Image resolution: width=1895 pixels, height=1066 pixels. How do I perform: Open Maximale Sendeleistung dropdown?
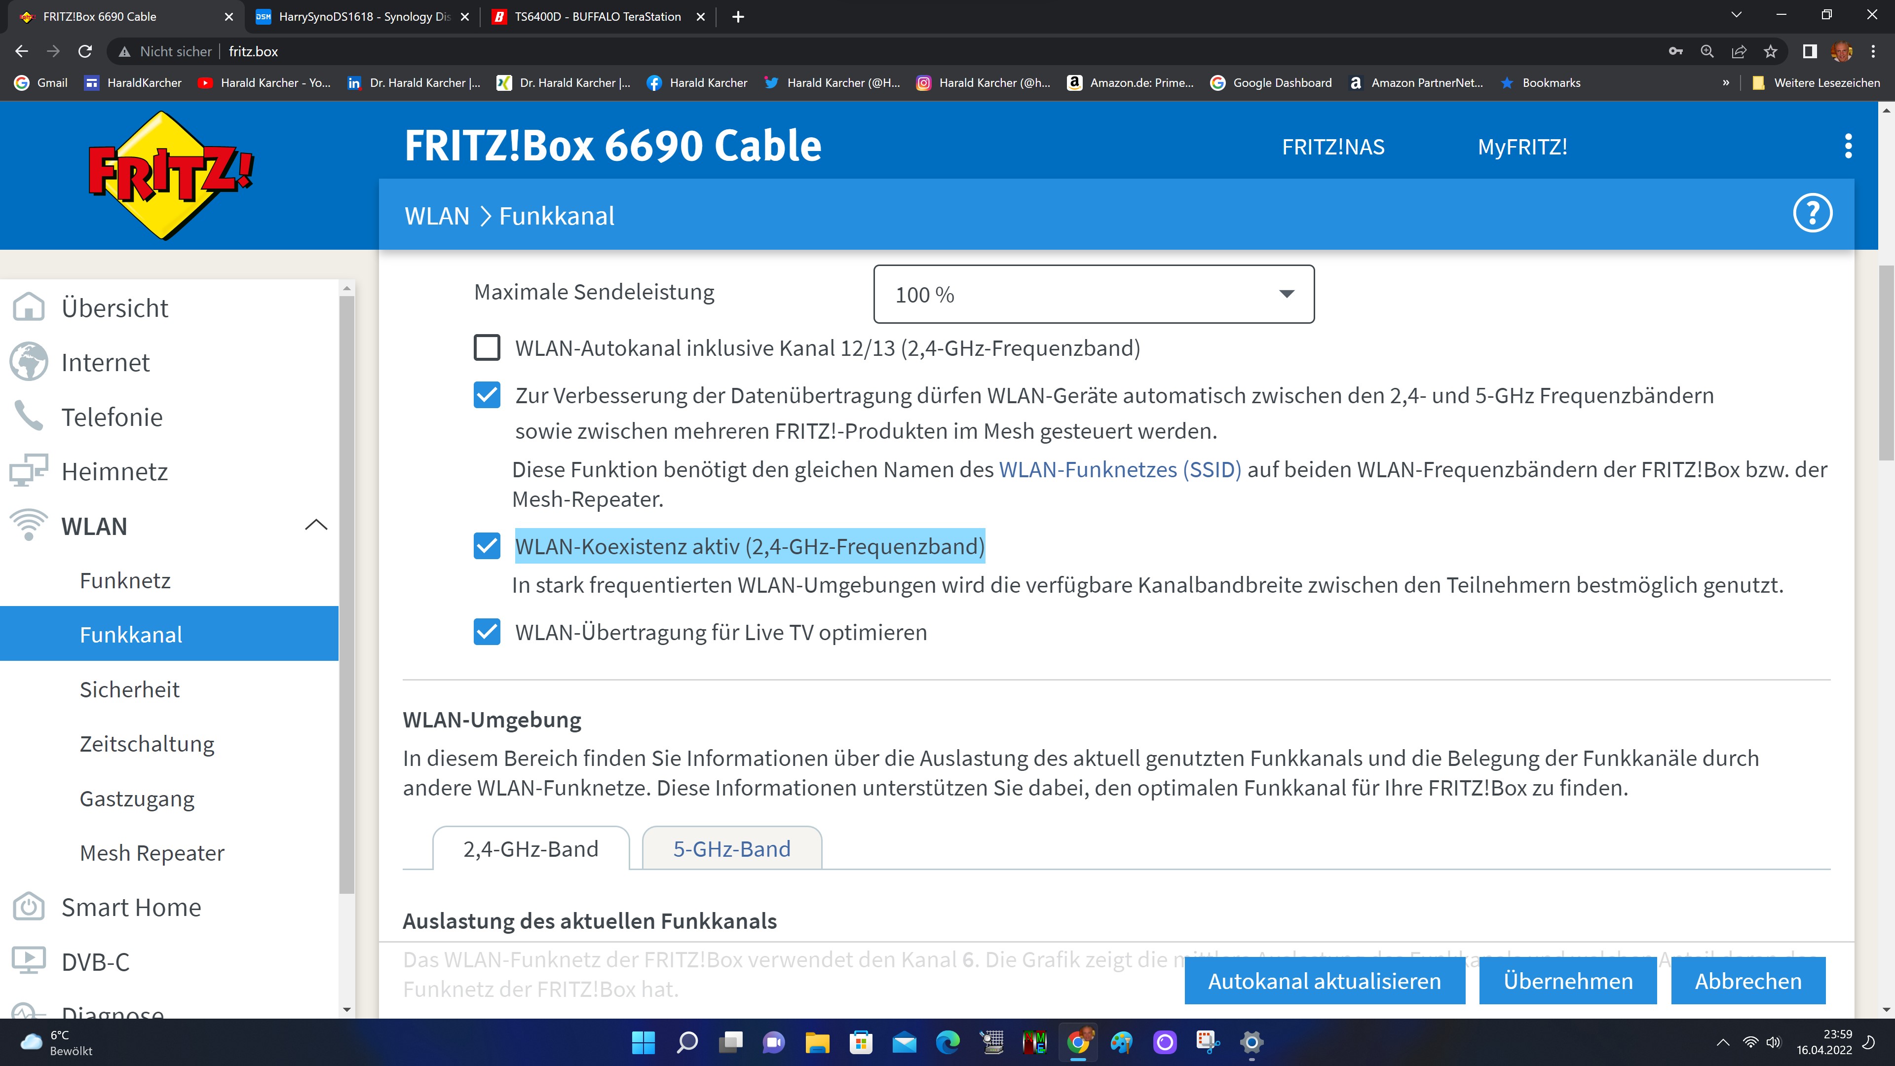1093,294
